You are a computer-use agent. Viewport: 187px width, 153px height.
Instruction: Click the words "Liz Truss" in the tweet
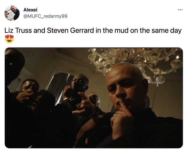(x=18, y=31)
